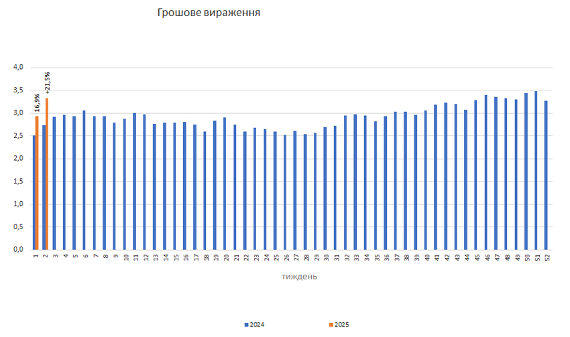Select the blue 2024 bar for week 46

(x=486, y=172)
